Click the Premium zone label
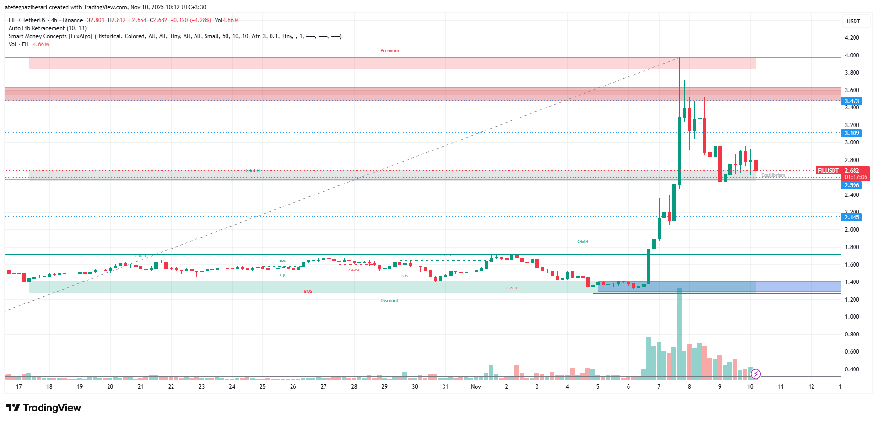 (x=390, y=51)
